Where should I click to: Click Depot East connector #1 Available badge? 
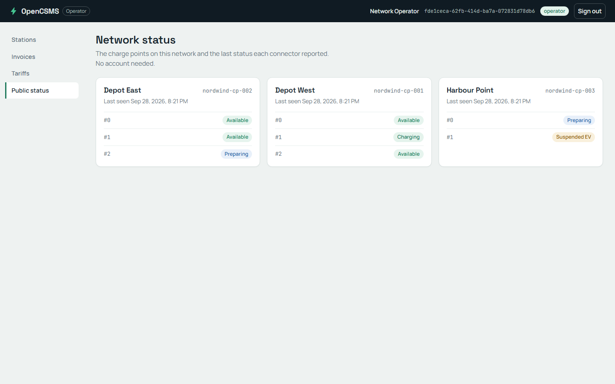[237, 137]
